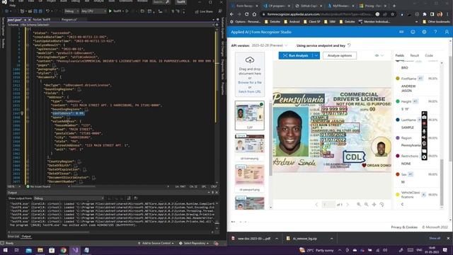
Task: Open the browser extensions puzzle icon
Action: (425, 14)
